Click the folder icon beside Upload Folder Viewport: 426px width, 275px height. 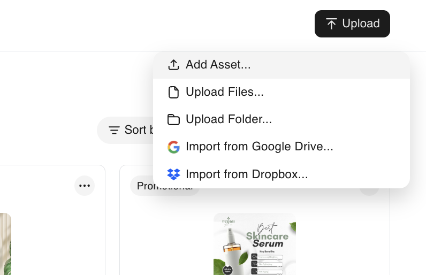(x=173, y=119)
